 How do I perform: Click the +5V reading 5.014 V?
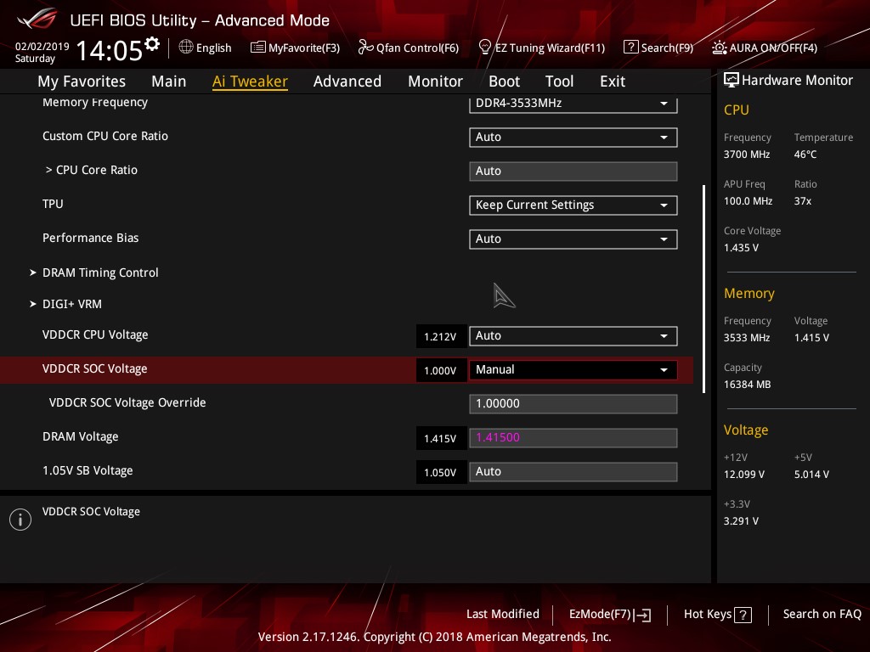point(811,474)
